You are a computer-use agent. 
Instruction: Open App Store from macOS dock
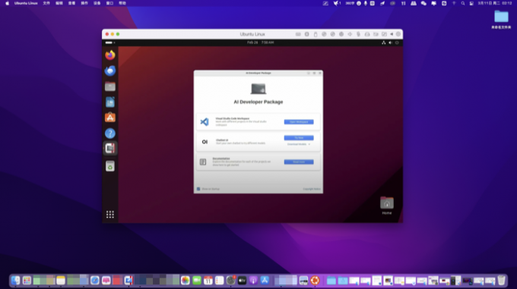(x=265, y=281)
